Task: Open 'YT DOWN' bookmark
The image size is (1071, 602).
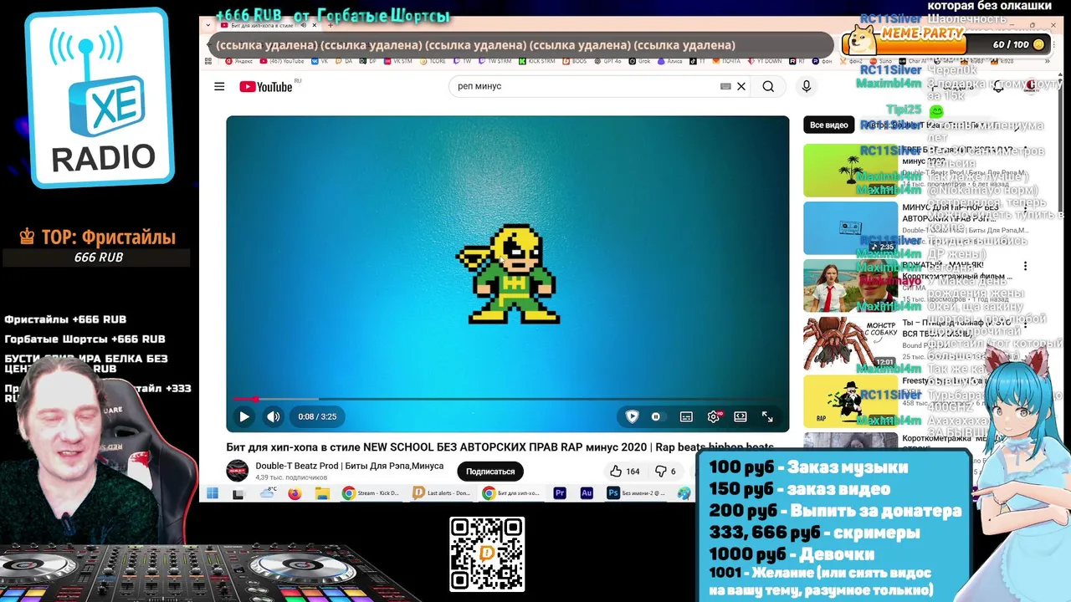Action: click(764, 61)
